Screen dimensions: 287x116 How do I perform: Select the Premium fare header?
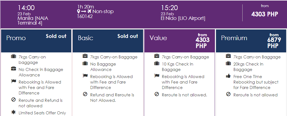click(251, 41)
